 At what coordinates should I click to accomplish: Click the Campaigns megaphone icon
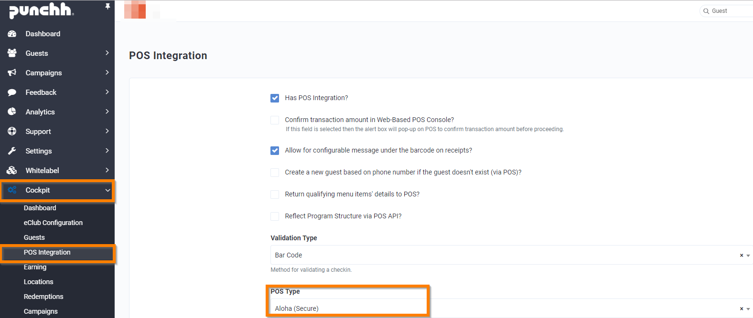tap(12, 73)
